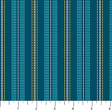
Task: Click the number 4 on the ruler
Action: (73, 109)
